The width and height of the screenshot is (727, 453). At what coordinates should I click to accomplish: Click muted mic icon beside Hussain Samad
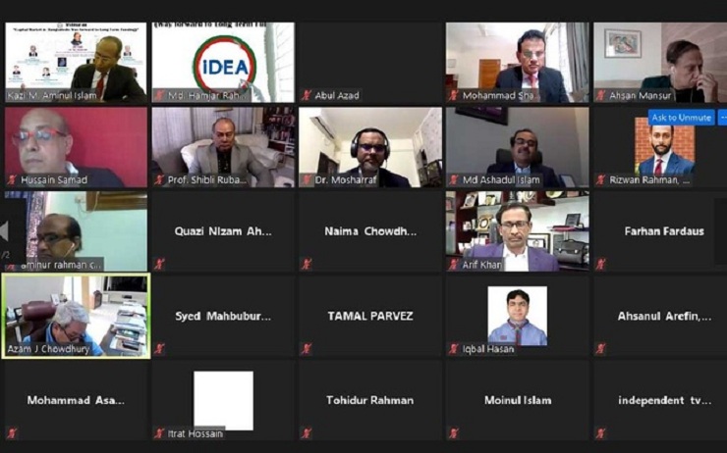coord(12,180)
